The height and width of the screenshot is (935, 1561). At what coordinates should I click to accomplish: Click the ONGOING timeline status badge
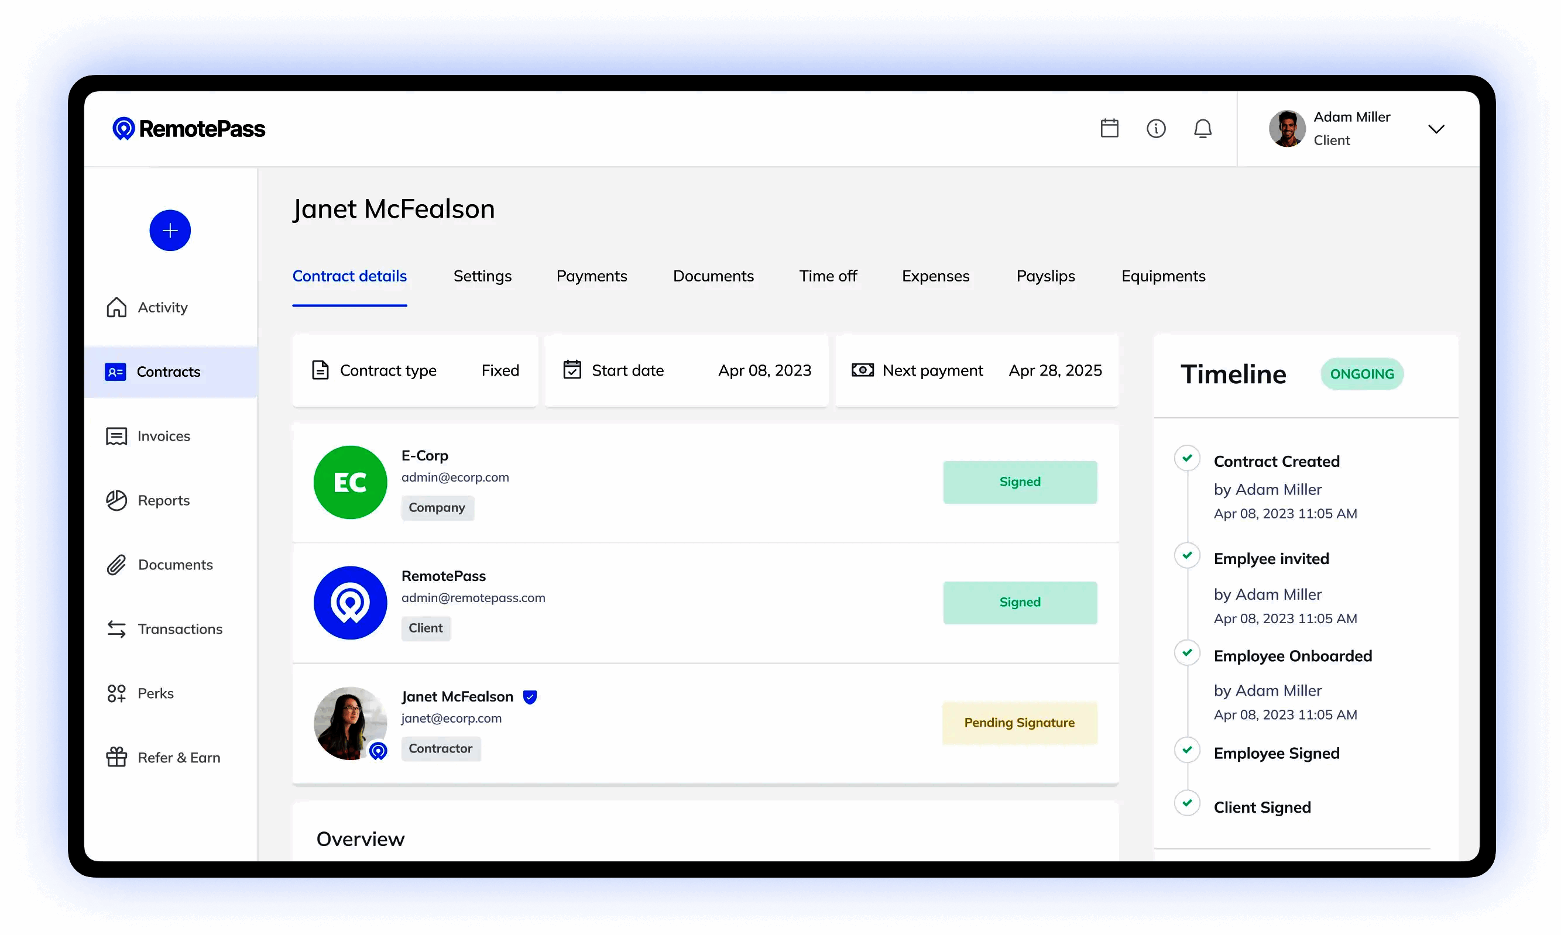pyautogui.click(x=1362, y=374)
